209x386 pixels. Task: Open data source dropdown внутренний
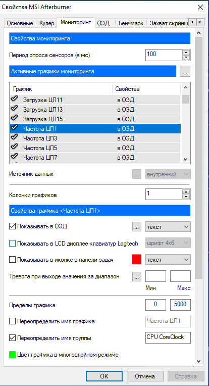tap(168, 174)
